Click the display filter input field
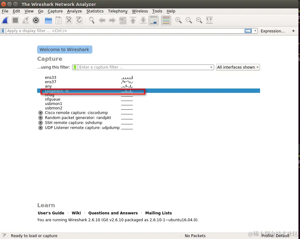300x239 pixels. pos(125,31)
